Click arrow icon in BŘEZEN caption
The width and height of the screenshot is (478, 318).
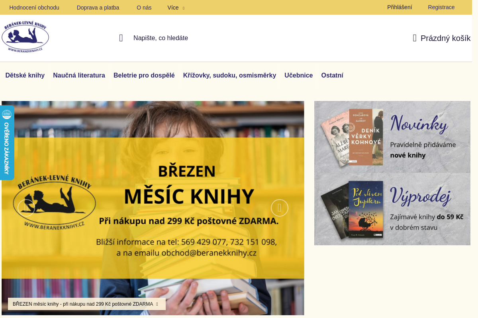157,304
